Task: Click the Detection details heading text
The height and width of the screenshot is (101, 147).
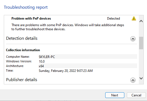Action: [x=22, y=38]
